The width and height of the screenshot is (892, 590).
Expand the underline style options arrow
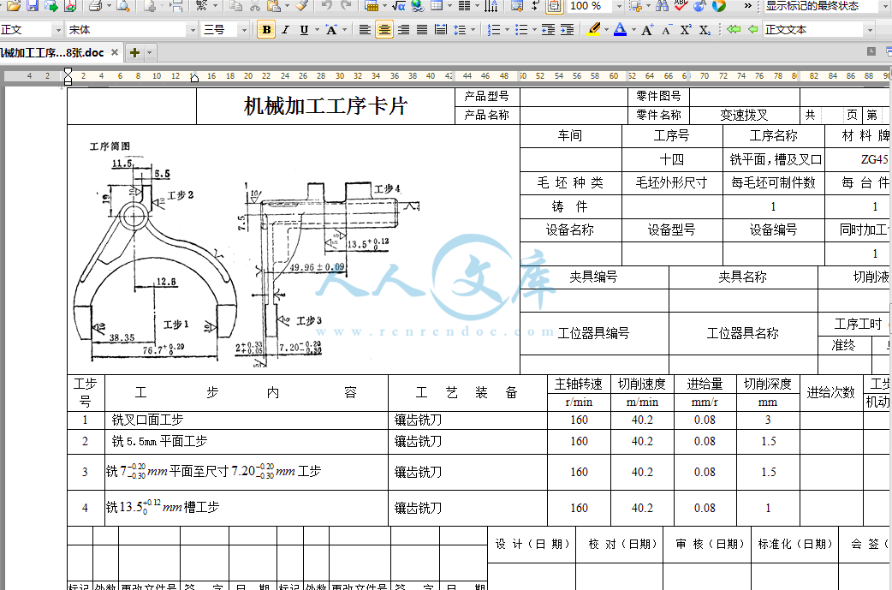point(316,30)
